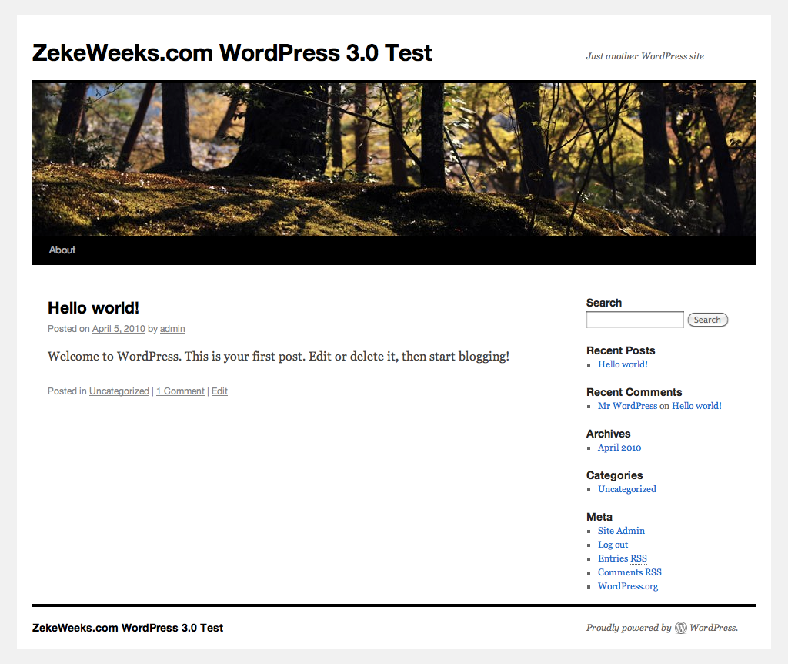Screen dimensions: 788x664
Task: Click the Log out link
Action: coord(613,545)
